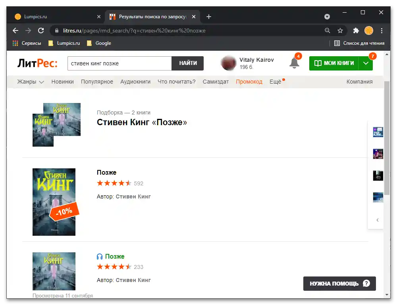397x305 pixels.
Task: Open a new tab with the plus icon
Action: [x=209, y=17]
